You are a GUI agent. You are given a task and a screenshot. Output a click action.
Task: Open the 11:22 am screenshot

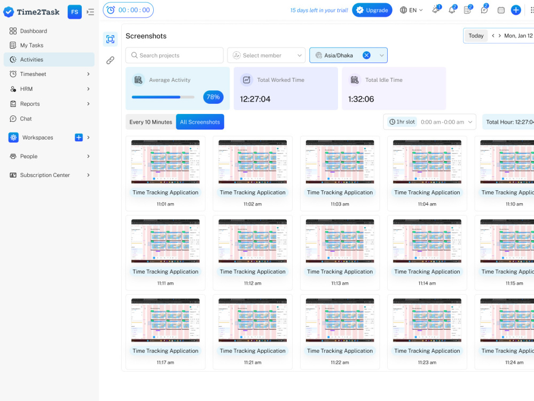click(x=340, y=320)
